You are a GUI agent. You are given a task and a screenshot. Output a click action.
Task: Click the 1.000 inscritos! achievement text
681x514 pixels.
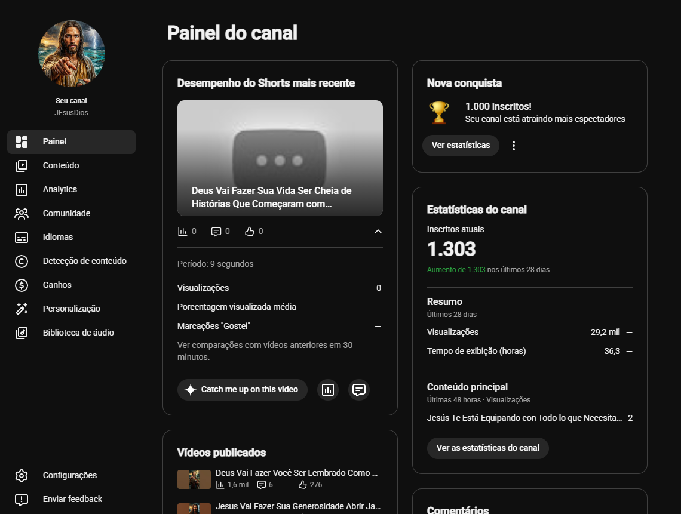click(498, 107)
